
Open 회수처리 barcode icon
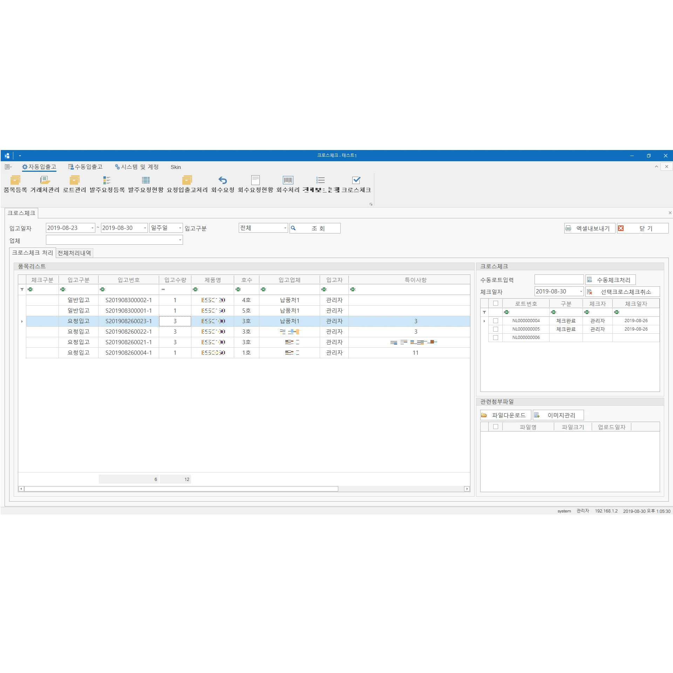coord(288,181)
